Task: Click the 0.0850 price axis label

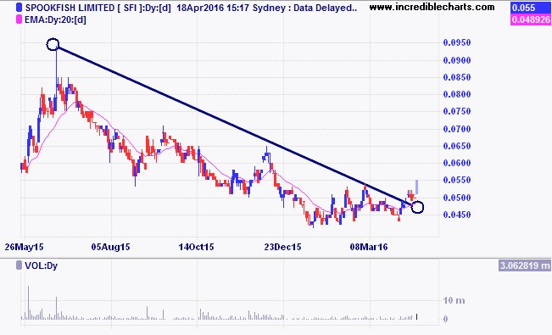Action: [456, 77]
